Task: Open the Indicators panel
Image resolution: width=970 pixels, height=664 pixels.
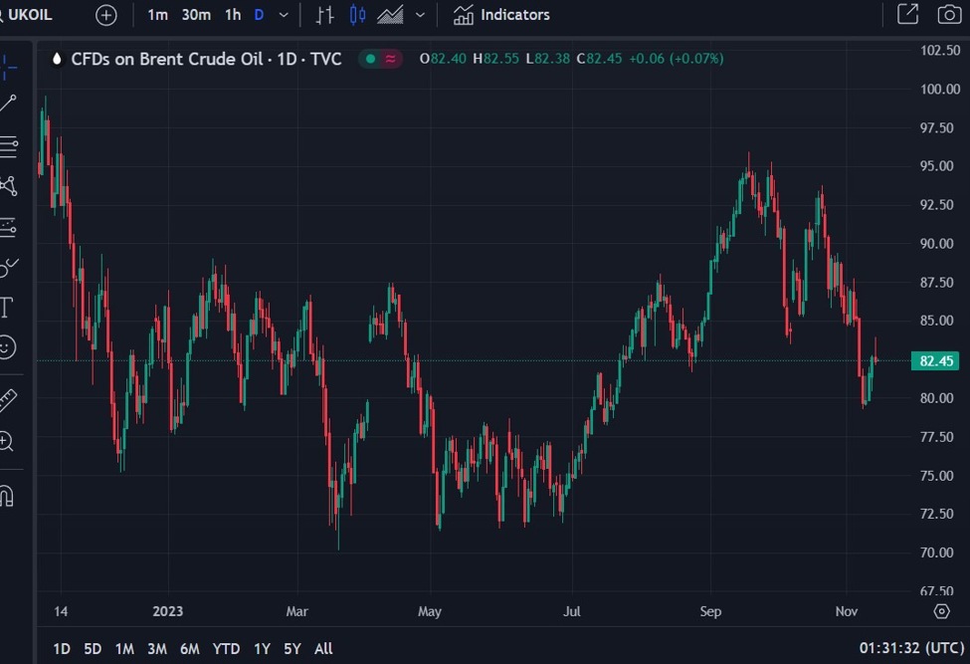Action: tap(500, 14)
